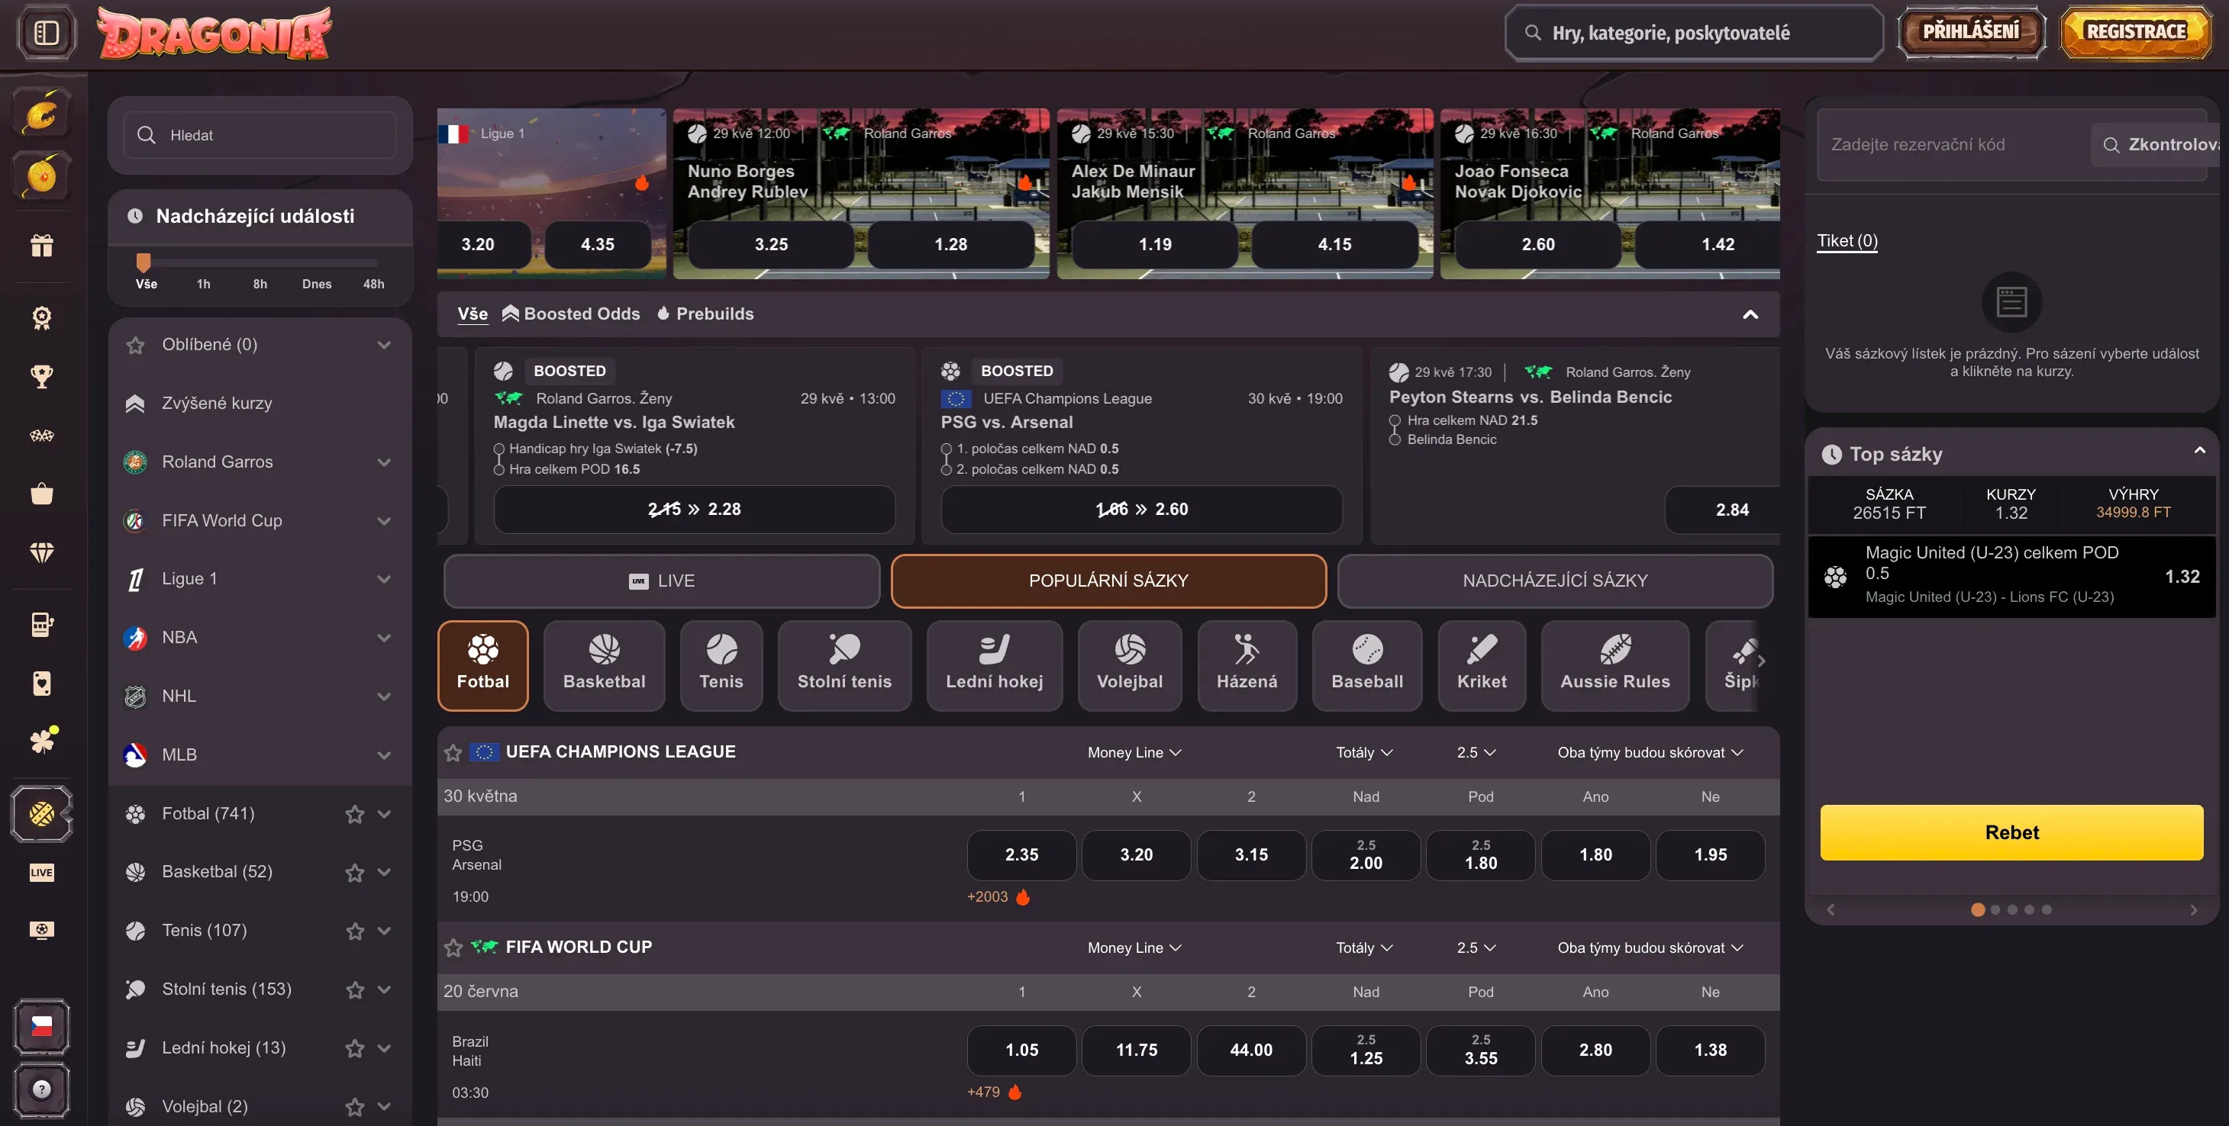Star Basketbal (52) as favorite
This screenshot has height=1126, width=2229.
(355, 873)
